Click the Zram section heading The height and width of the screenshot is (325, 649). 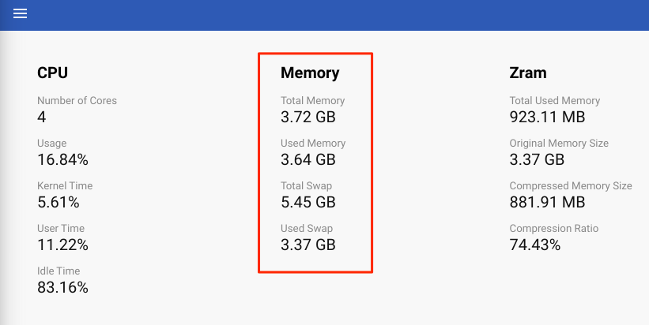coord(528,73)
